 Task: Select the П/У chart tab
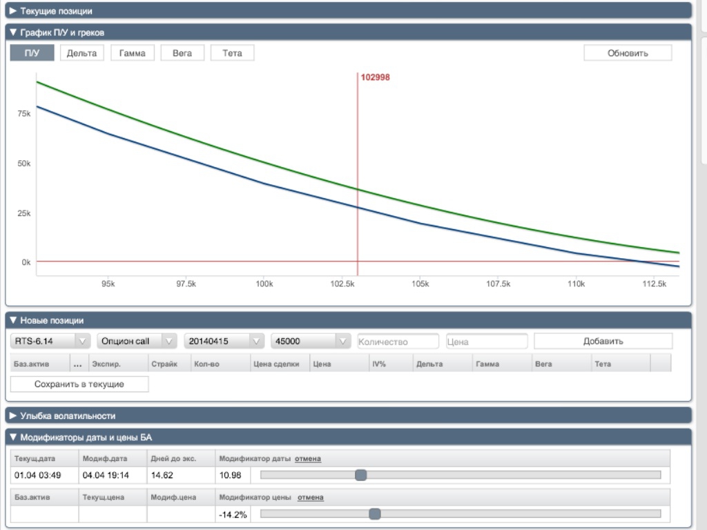coord(32,53)
